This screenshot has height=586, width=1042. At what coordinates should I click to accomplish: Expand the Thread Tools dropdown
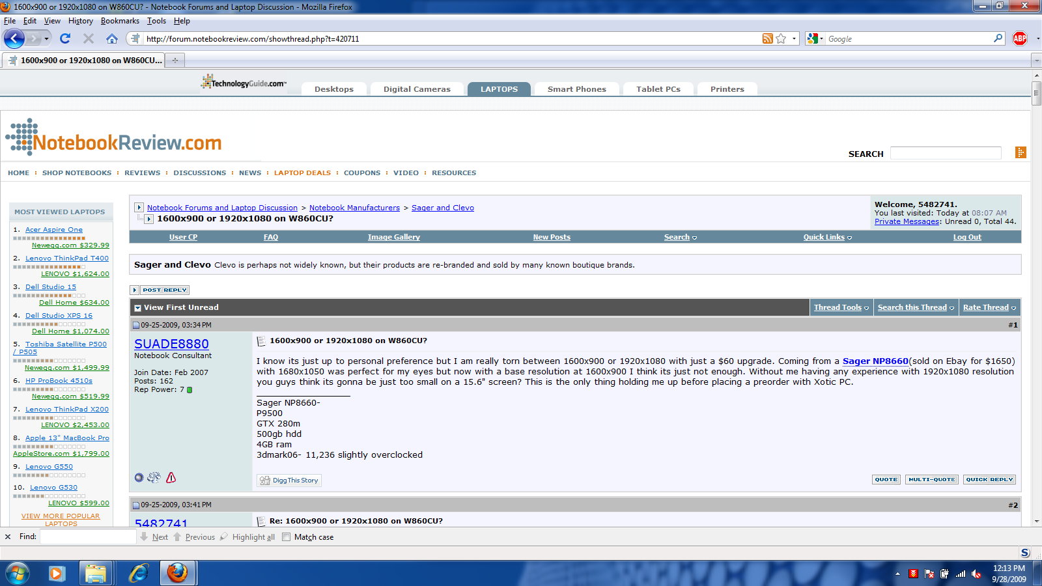[841, 307]
